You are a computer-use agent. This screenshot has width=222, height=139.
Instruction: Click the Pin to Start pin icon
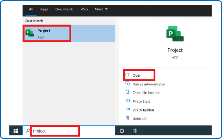[128, 101]
